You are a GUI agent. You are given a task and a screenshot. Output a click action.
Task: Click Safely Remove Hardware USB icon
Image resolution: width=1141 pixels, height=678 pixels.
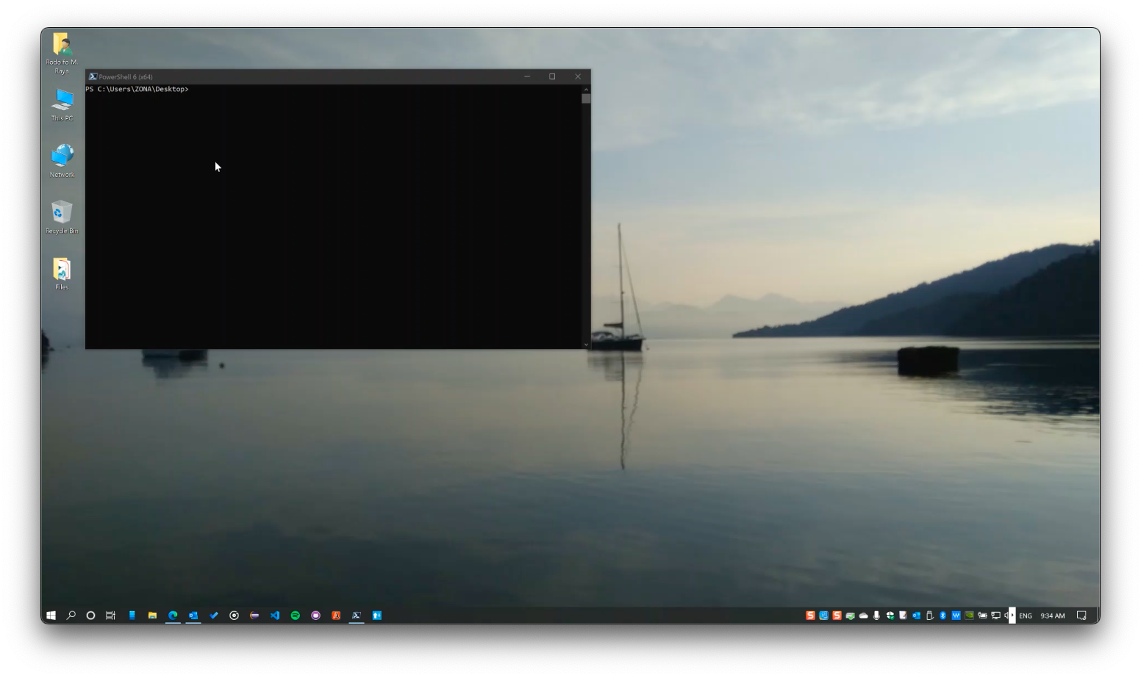[x=929, y=616]
